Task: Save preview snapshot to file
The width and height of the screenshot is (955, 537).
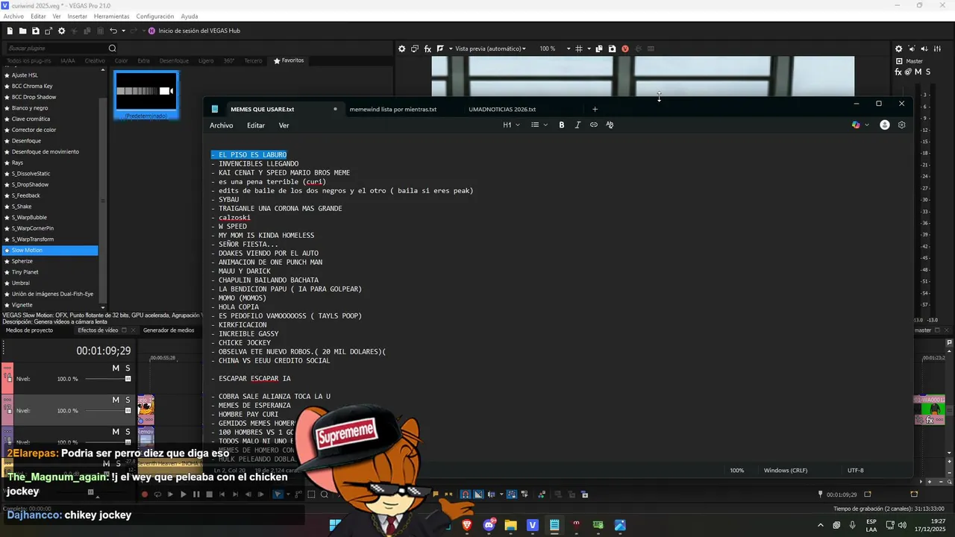Action: point(612,48)
